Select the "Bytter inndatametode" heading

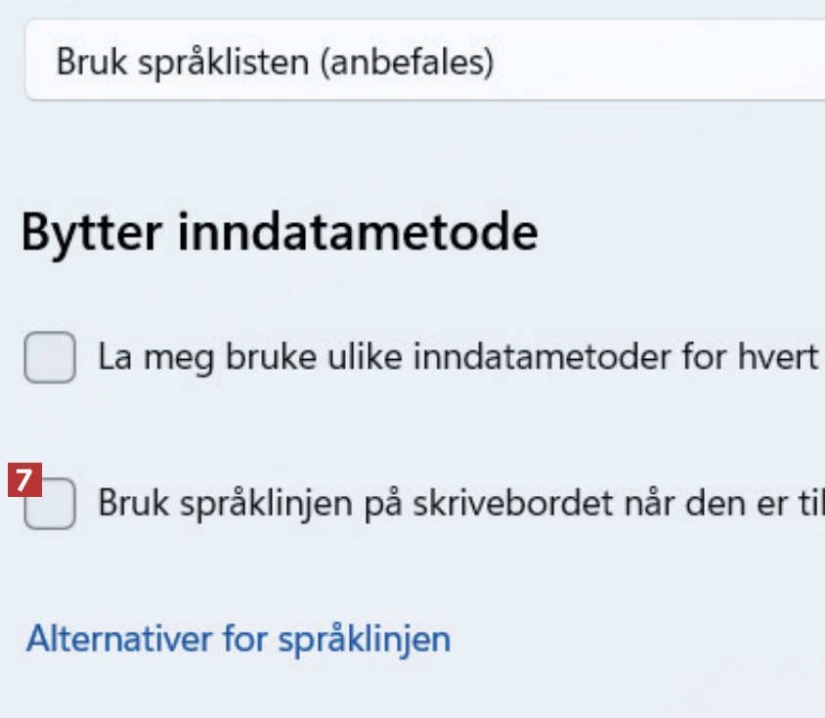coord(280,235)
